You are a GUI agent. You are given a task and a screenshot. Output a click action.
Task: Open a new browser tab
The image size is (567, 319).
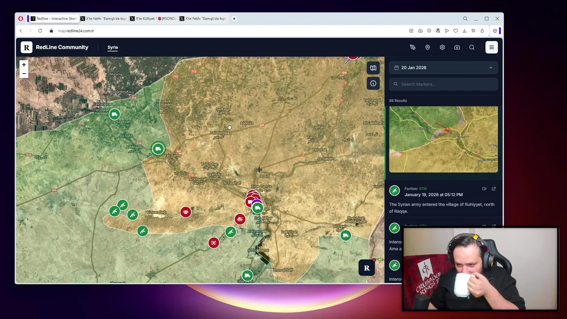234,19
